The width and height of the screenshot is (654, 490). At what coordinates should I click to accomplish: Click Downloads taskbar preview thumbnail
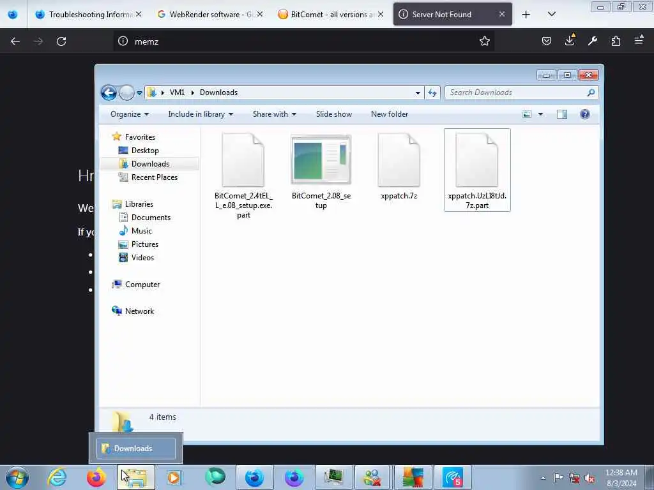[x=135, y=449]
